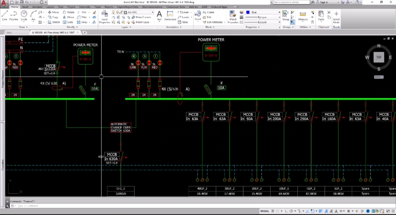Select the Line drawing tool
The image size is (396, 215).
point(5,16)
